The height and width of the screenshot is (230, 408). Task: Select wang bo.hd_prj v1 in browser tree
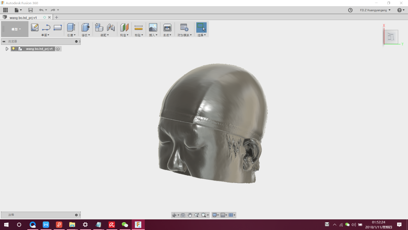[39, 49]
